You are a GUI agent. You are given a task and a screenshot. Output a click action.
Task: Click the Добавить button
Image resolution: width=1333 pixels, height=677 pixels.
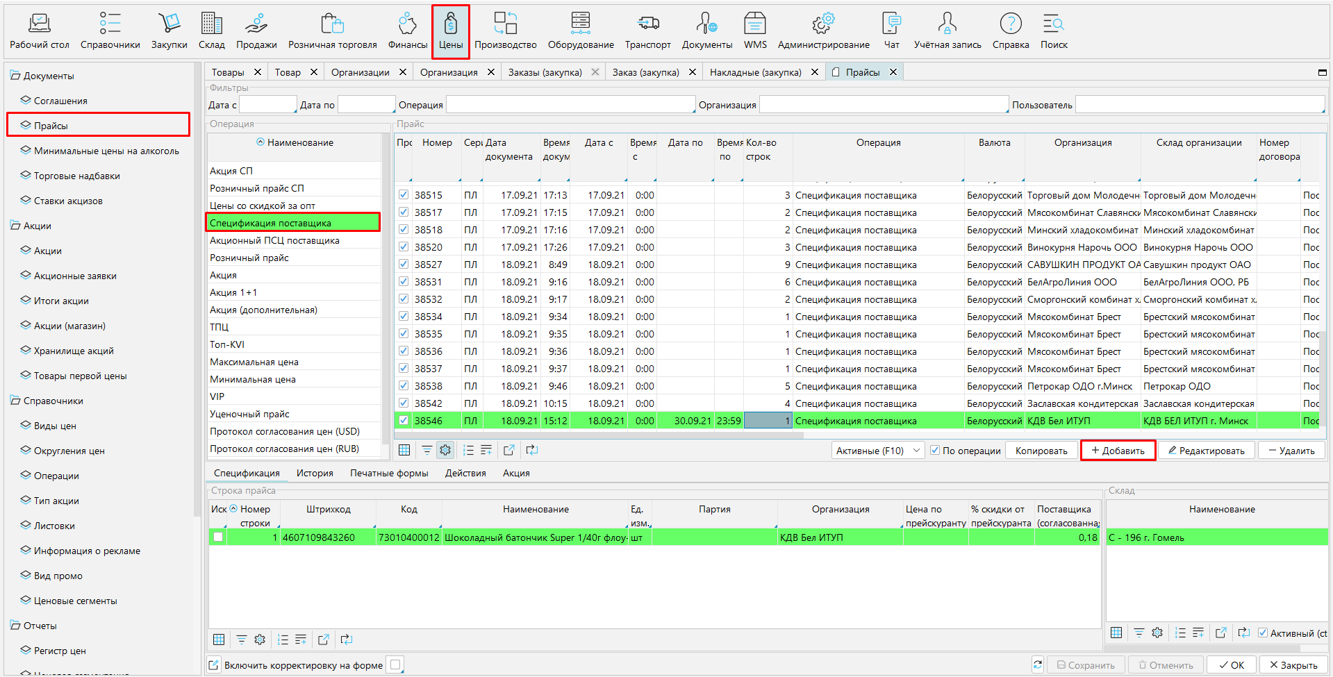(1118, 451)
